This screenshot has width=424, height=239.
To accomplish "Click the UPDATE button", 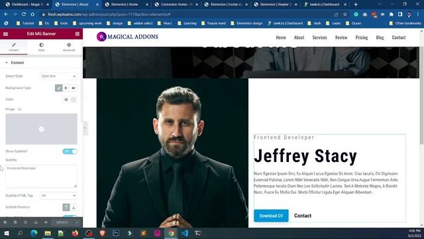I will [x=62, y=222].
